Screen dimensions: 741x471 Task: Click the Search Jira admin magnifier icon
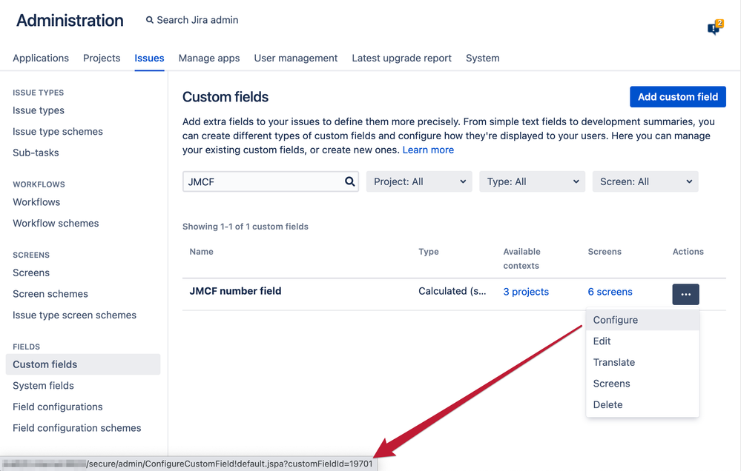click(x=150, y=20)
